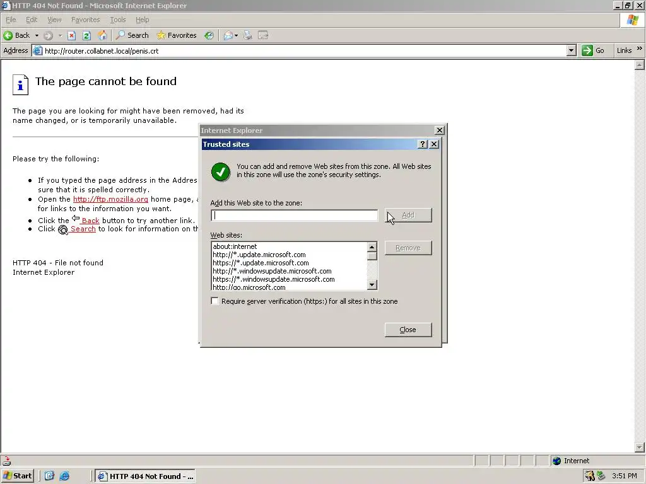Go to Home page icon
The width and height of the screenshot is (646, 484).
point(102,35)
